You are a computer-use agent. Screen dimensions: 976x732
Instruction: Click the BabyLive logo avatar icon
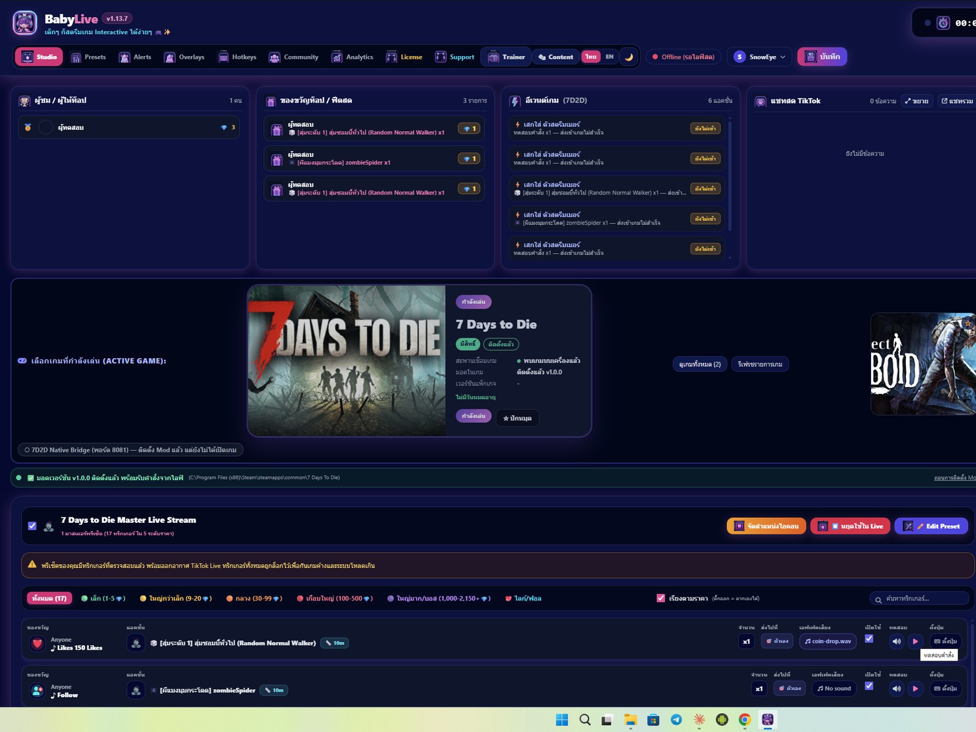[25, 23]
